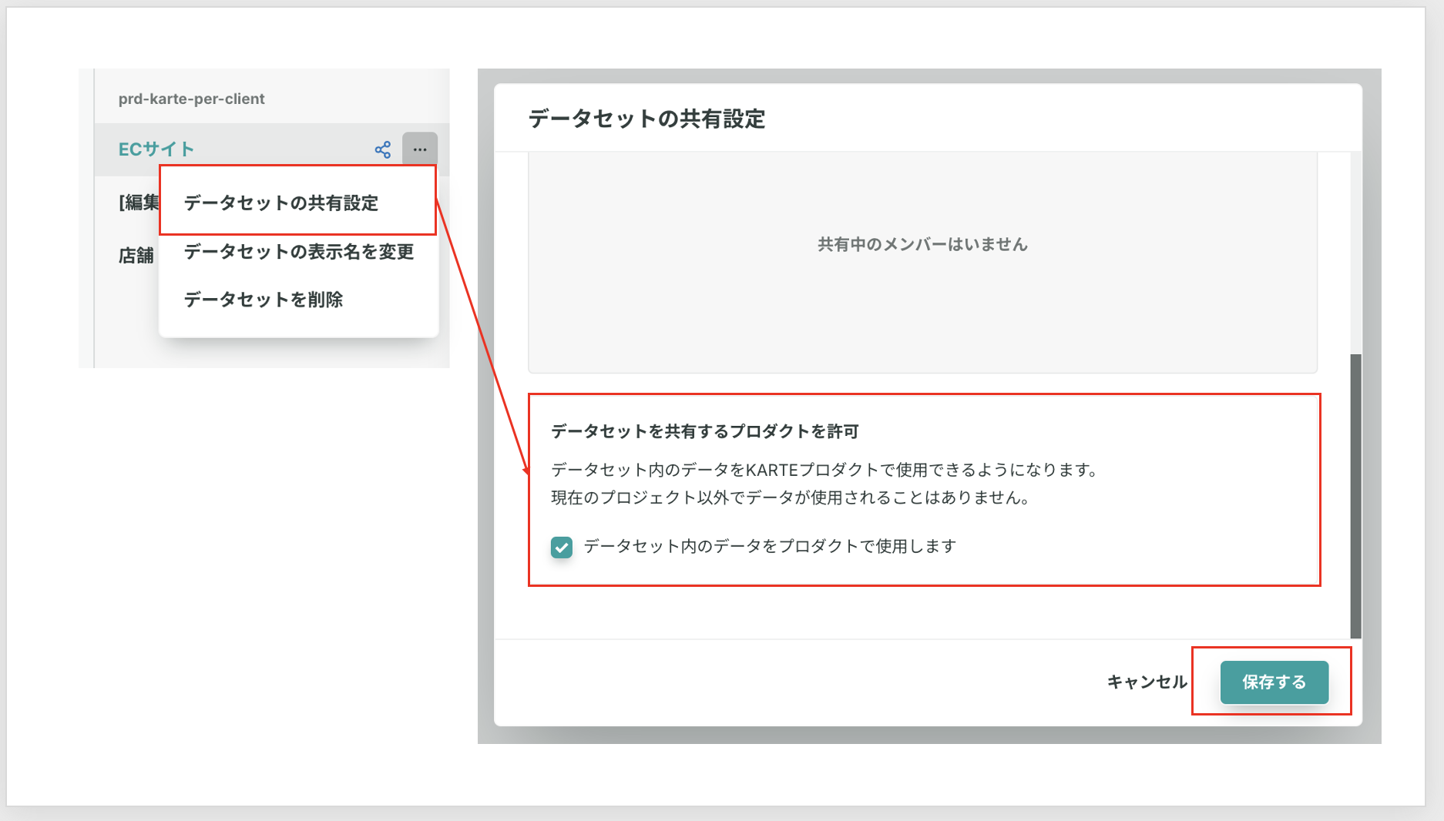Open the three-dot menu for ECサイト
1444x821 pixels.
pyautogui.click(x=420, y=149)
